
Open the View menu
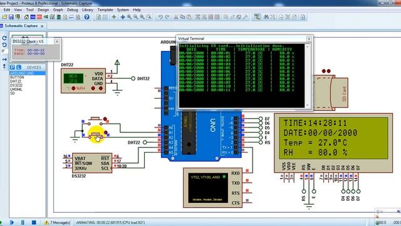[18, 10]
